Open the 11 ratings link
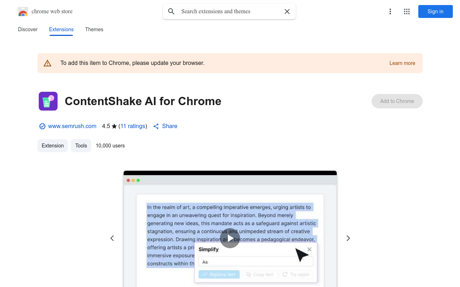 click(133, 126)
